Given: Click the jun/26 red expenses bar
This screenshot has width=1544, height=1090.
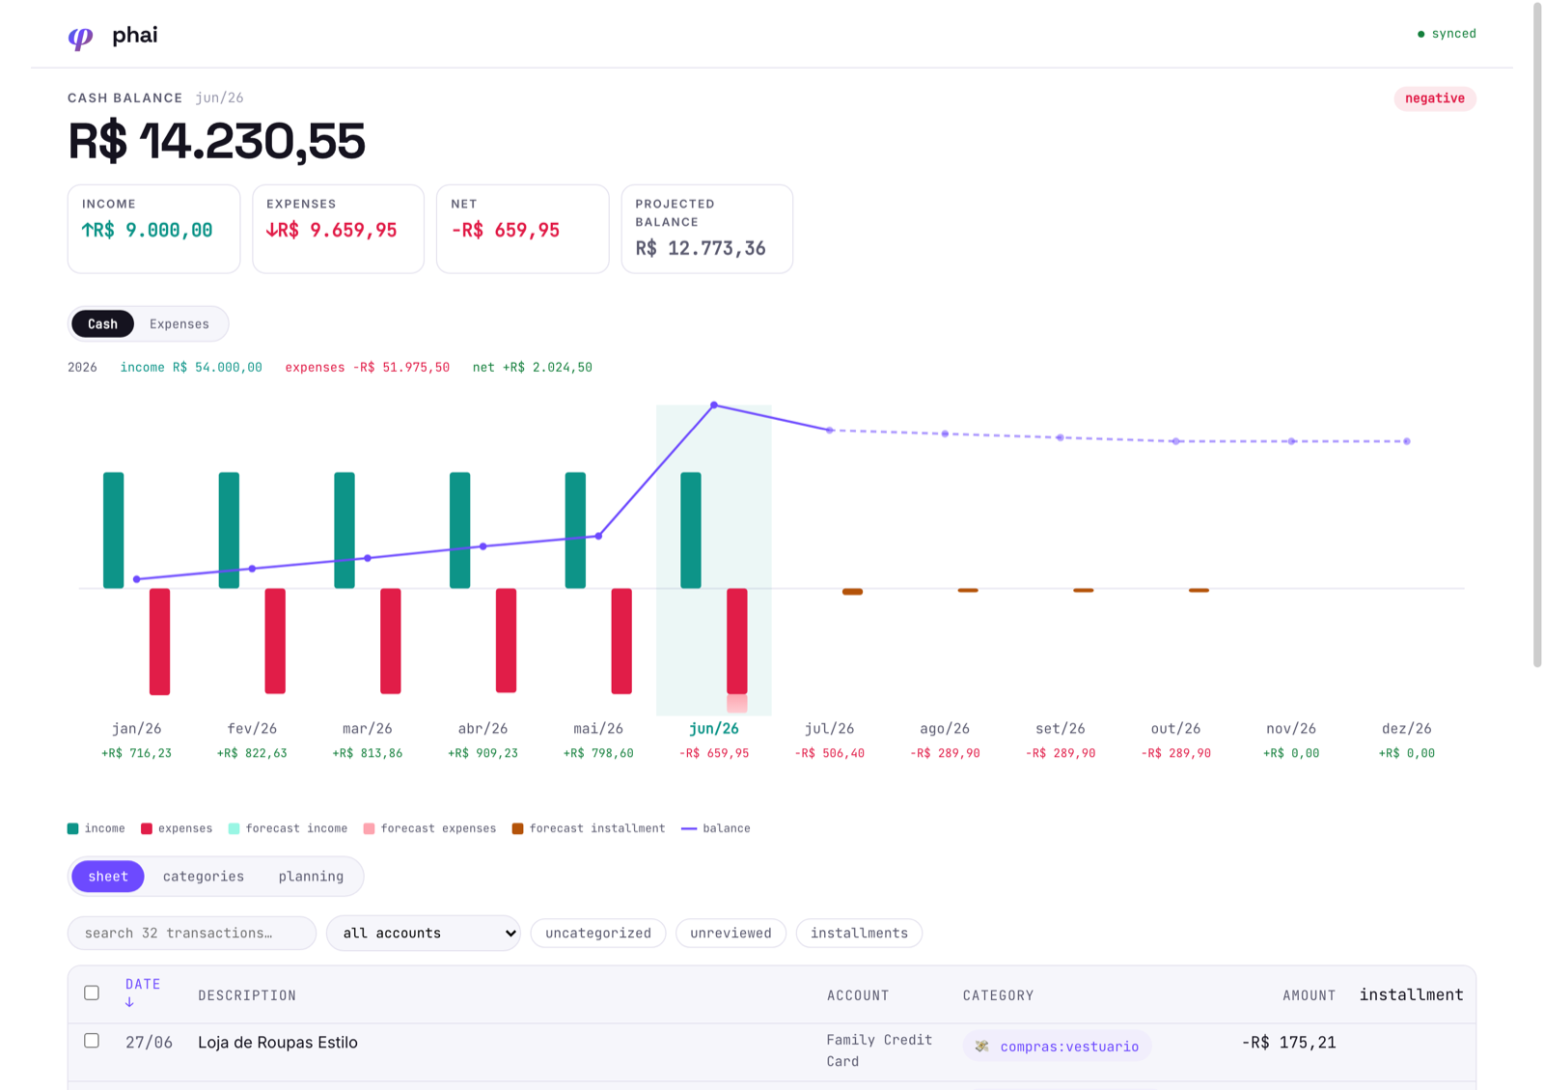Looking at the screenshot, I should click(x=737, y=641).
